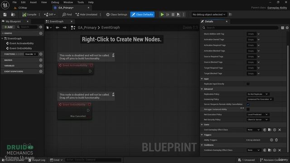Open the graph bookmarks dropdown
The width and height of the screenshot is (290, 163).
pyautogui.click(x=49, y=28)
